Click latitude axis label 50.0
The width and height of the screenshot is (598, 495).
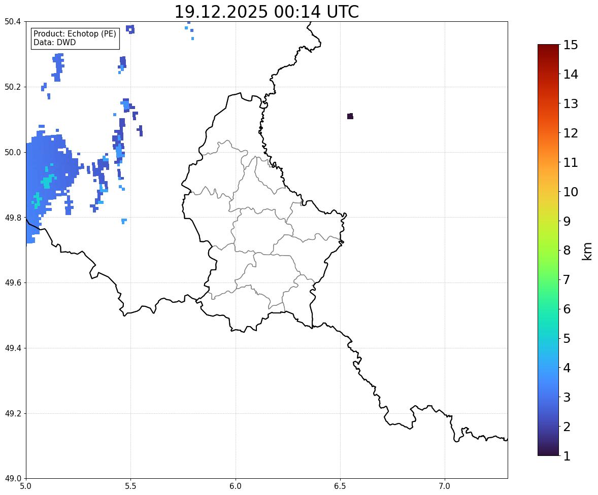13,153
